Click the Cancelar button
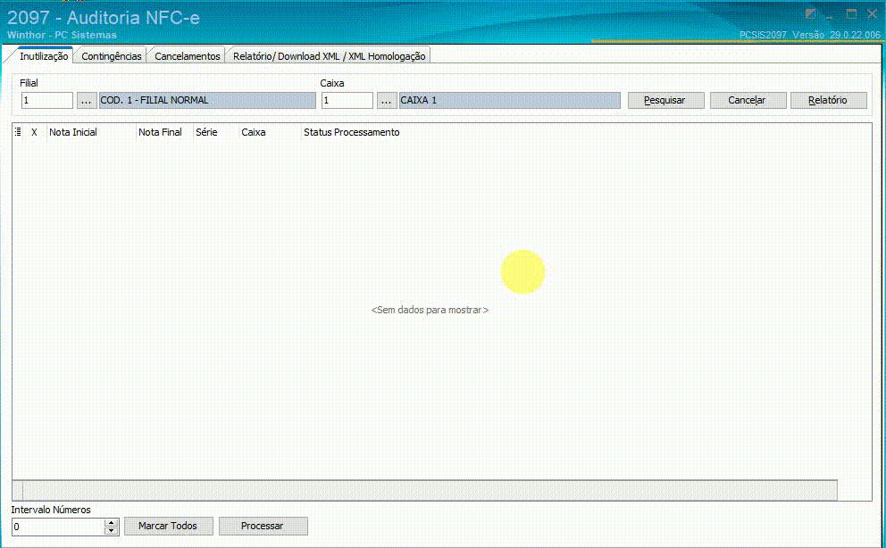This screenshot has width=886, height=548. (748, 101)
